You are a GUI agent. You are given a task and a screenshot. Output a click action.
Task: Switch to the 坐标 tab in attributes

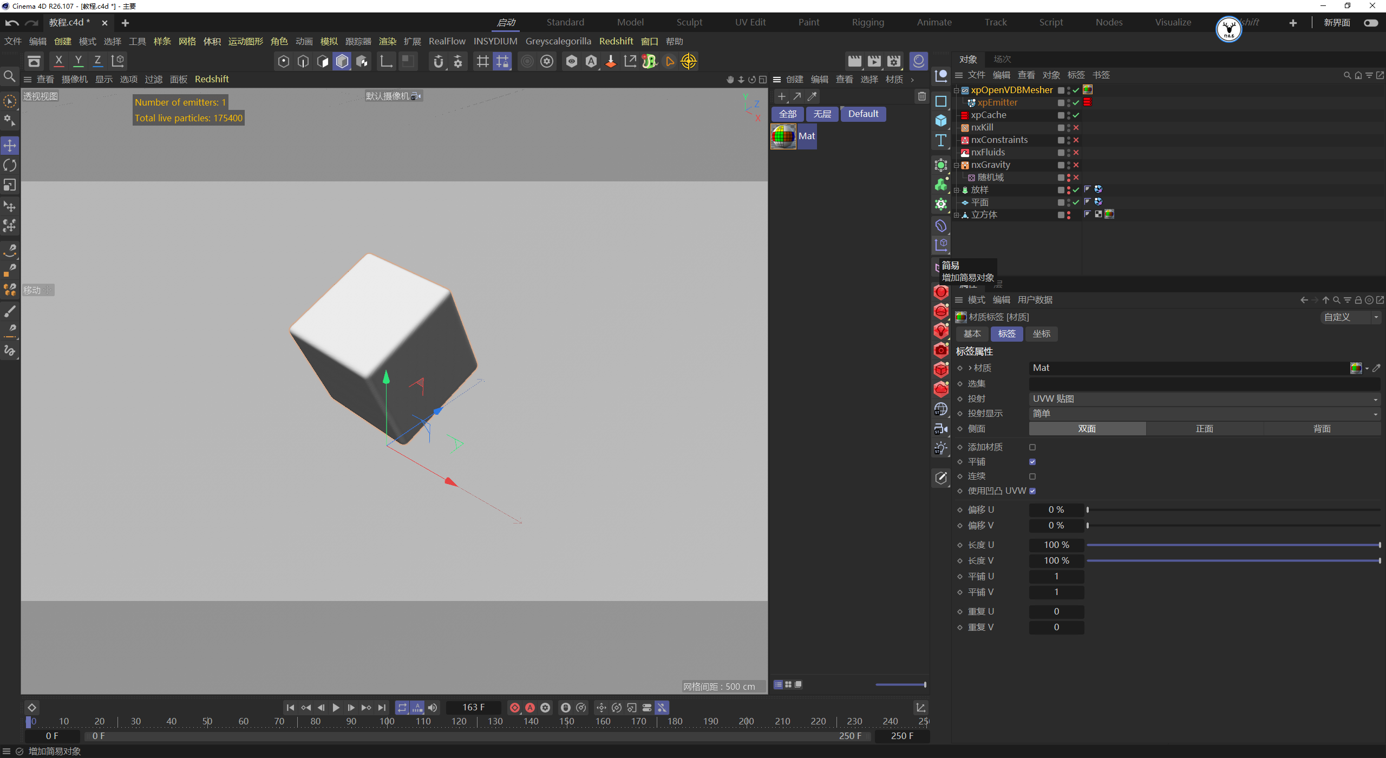pyautogui.click(x=1041, y=334)
